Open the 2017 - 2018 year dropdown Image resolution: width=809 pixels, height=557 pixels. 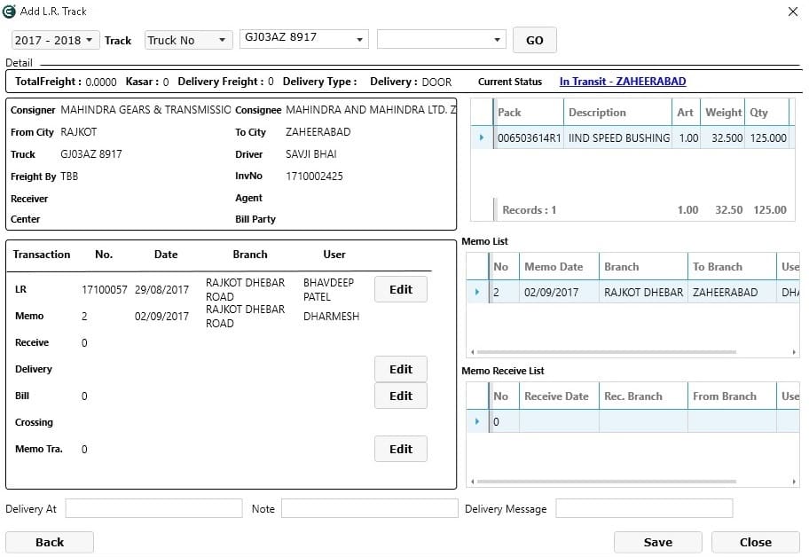(x=54, y=40)
